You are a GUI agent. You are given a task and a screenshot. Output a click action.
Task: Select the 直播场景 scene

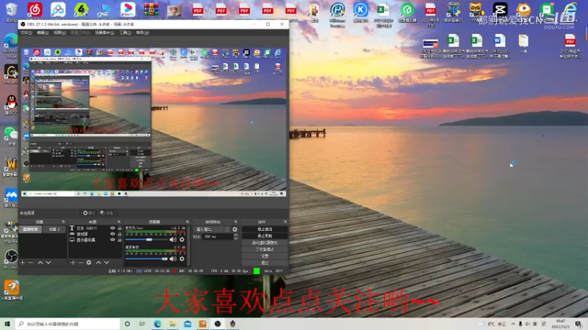coord(31,229)
